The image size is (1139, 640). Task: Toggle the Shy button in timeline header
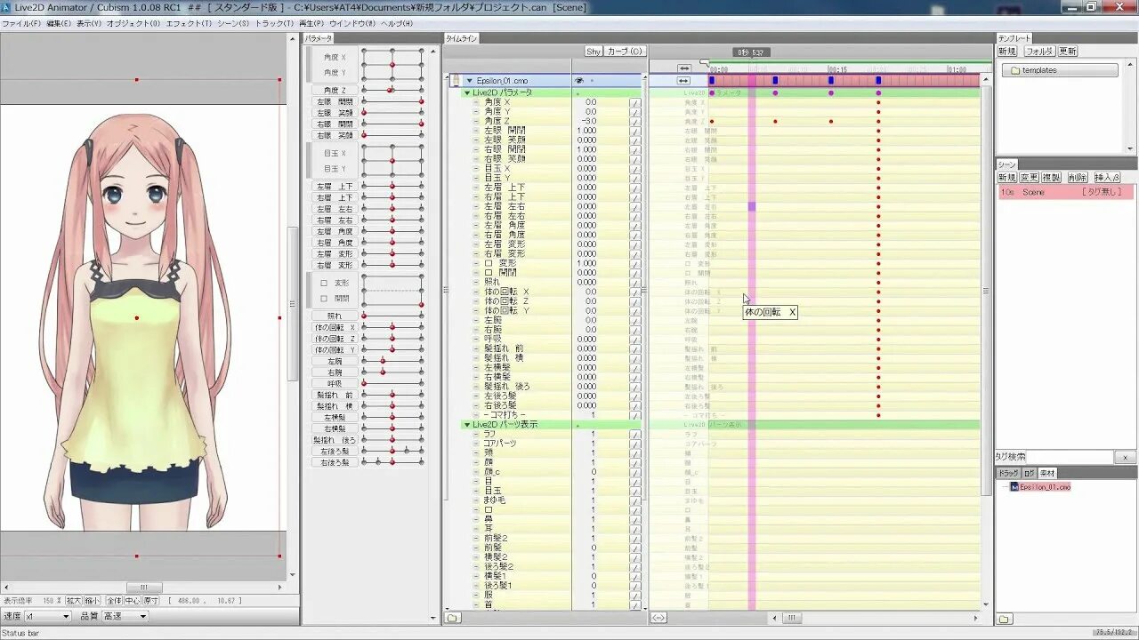[593, 52]
